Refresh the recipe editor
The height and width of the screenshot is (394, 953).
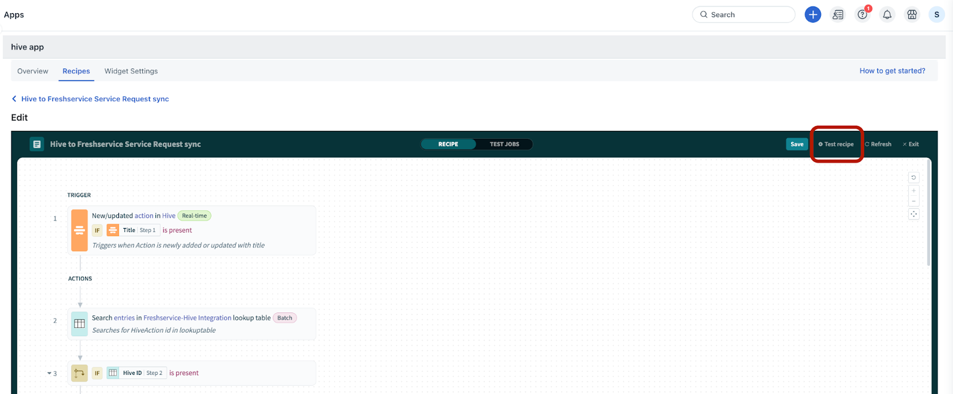[x=878, y=144]
